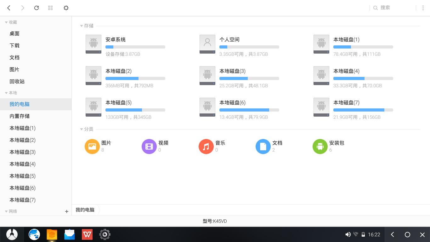Launch the mail app from taskbar
The width and height of the screenshot is (430, 242).
pyautogui.click(x=70, y=234)
